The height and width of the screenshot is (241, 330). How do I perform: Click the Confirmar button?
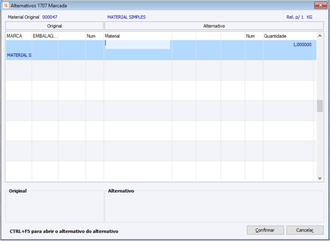pyautogui.click(x=265, y=230)
